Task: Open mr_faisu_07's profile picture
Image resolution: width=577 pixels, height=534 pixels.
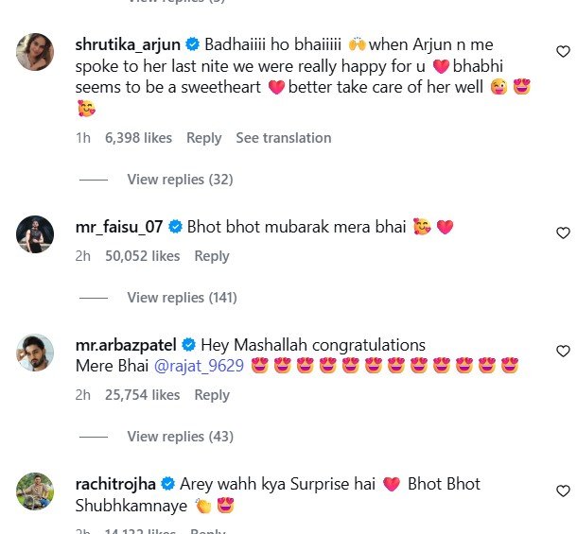Action: point(35,233)
